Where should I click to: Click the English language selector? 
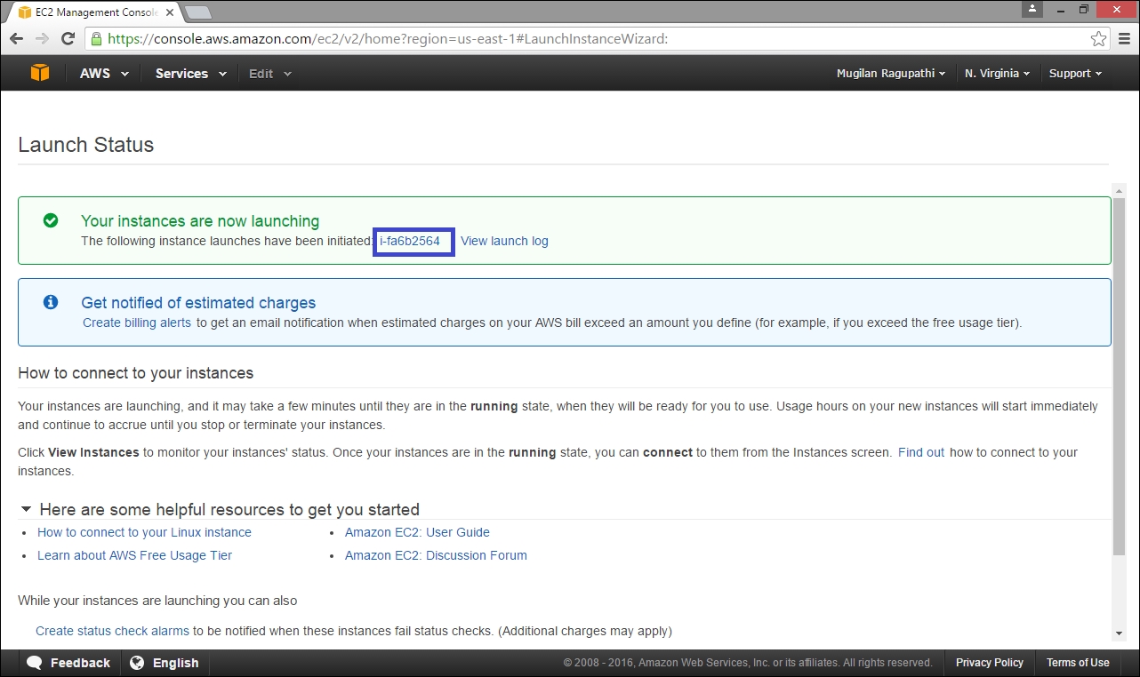[165, 663]
